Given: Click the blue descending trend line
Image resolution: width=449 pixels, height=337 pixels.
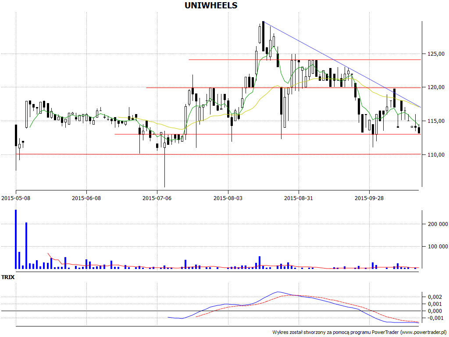Looking at the screenshot, I should pos(342,65).
